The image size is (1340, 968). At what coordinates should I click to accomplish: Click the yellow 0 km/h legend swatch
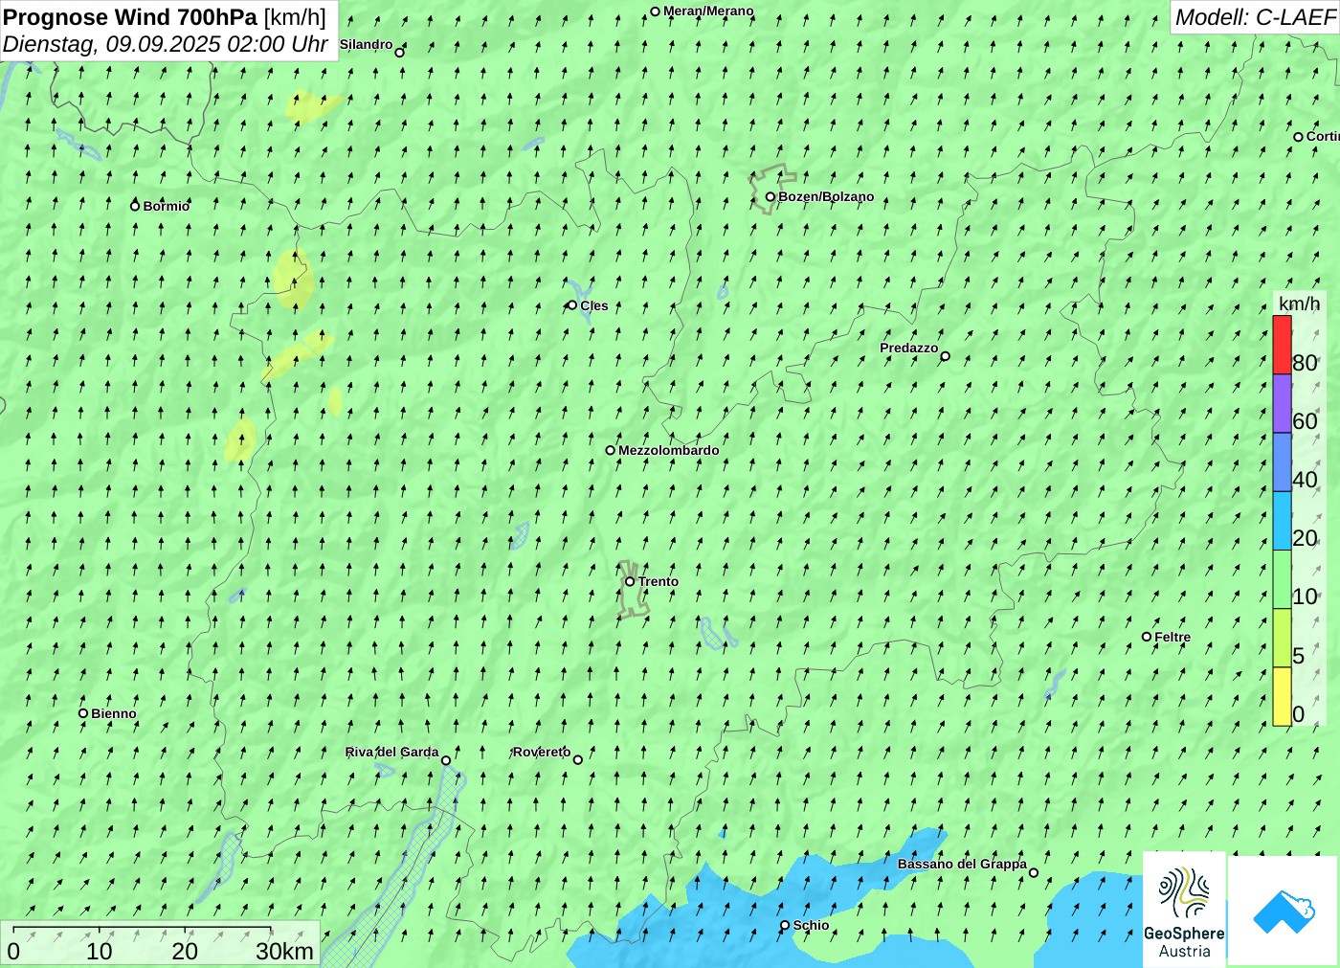click(1282, 696)
